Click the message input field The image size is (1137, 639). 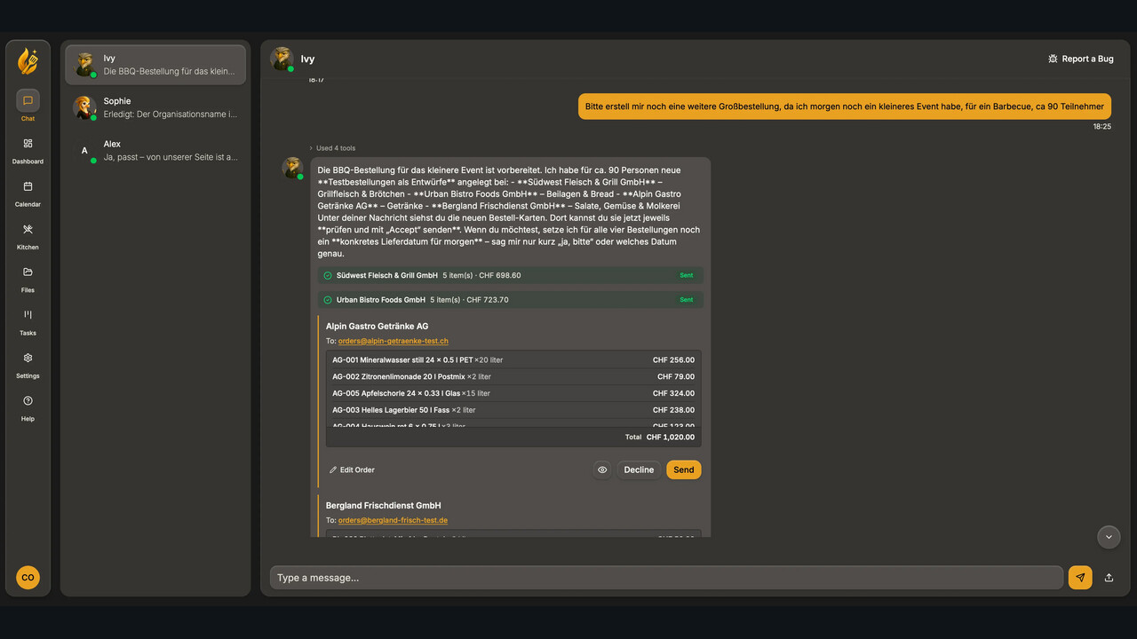click(x=666, y=578)
